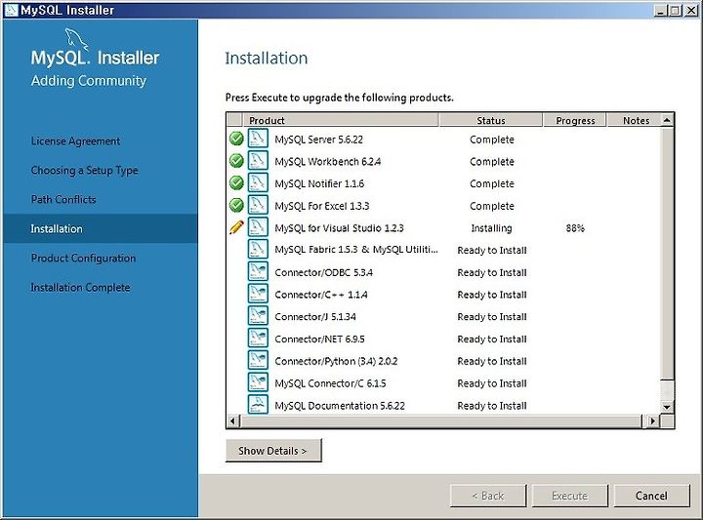703x520 pixels.
Task: Select the highlighted Installation step
Action: [100, 228]
